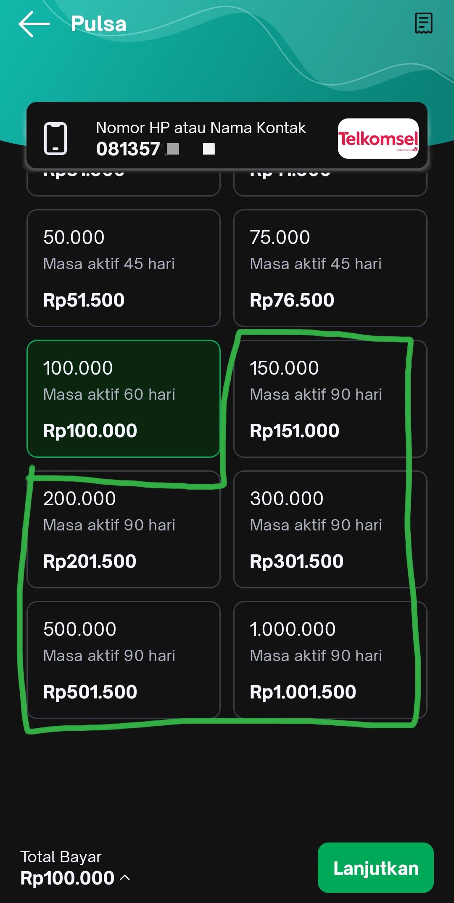Select the 200.000 pulsa package
Viewport: 454px width, 903px height.
pyautogui.click(x=124, y=529)
